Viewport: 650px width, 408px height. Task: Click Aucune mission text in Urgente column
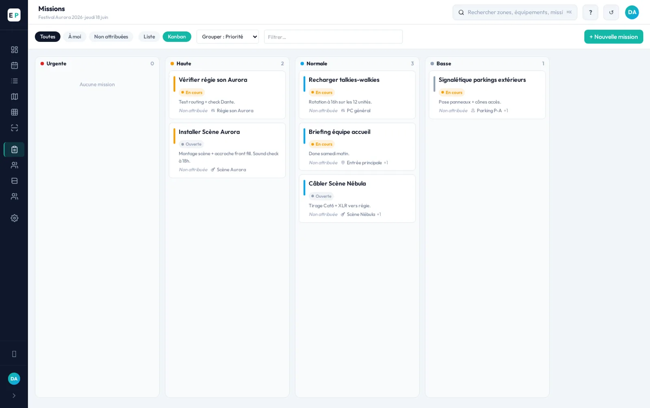pyautogui.click(x=97, y=85)
